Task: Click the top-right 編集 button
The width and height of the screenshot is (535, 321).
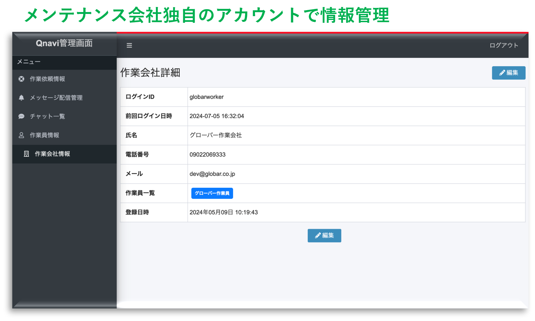Action: click(x=508, y=73)
